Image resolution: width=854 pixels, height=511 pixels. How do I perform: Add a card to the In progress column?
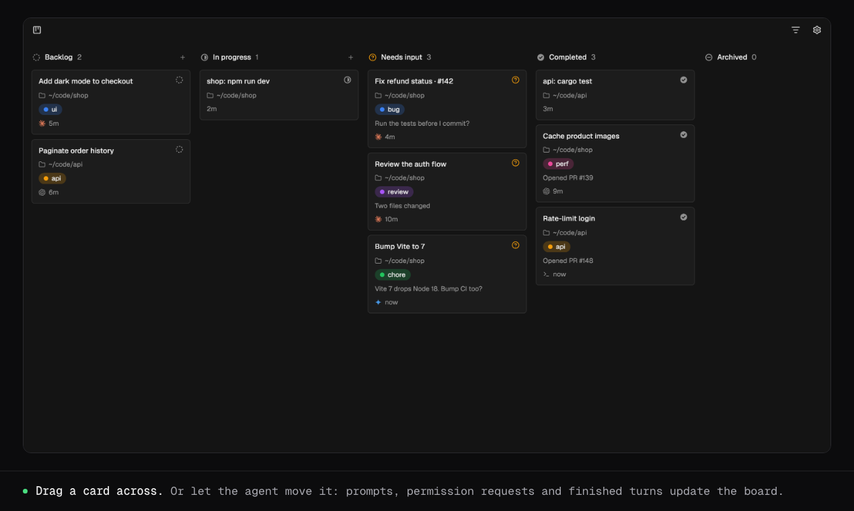click(350, 57)
